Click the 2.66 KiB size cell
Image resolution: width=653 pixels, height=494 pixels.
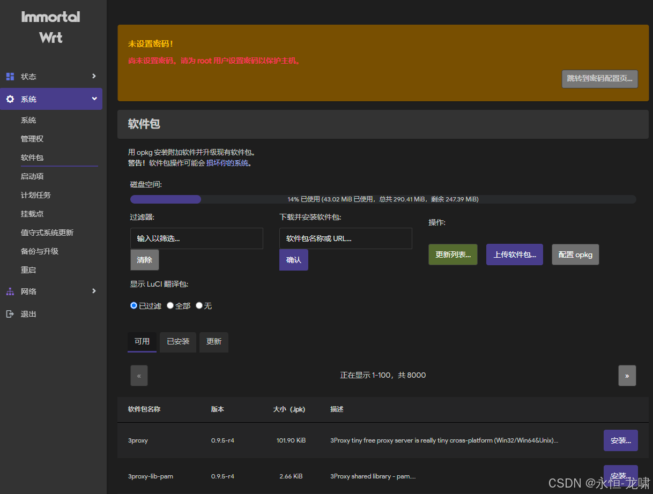[x=291, y=476]
